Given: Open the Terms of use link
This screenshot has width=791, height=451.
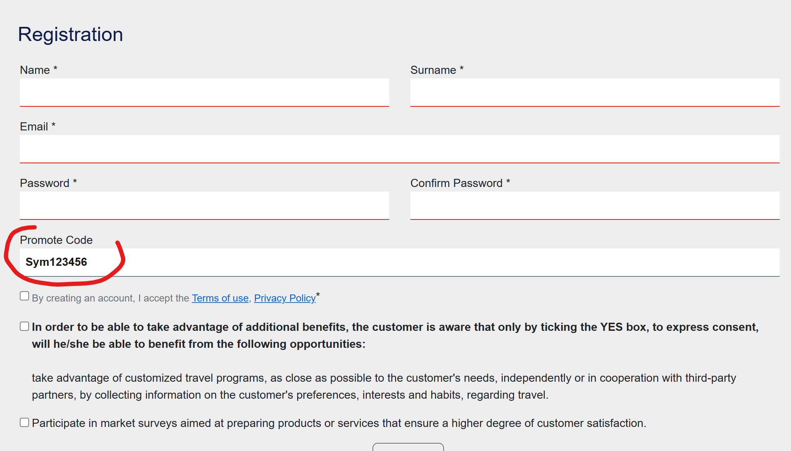Looking at the screenshot, I should (x=220, y=298).
